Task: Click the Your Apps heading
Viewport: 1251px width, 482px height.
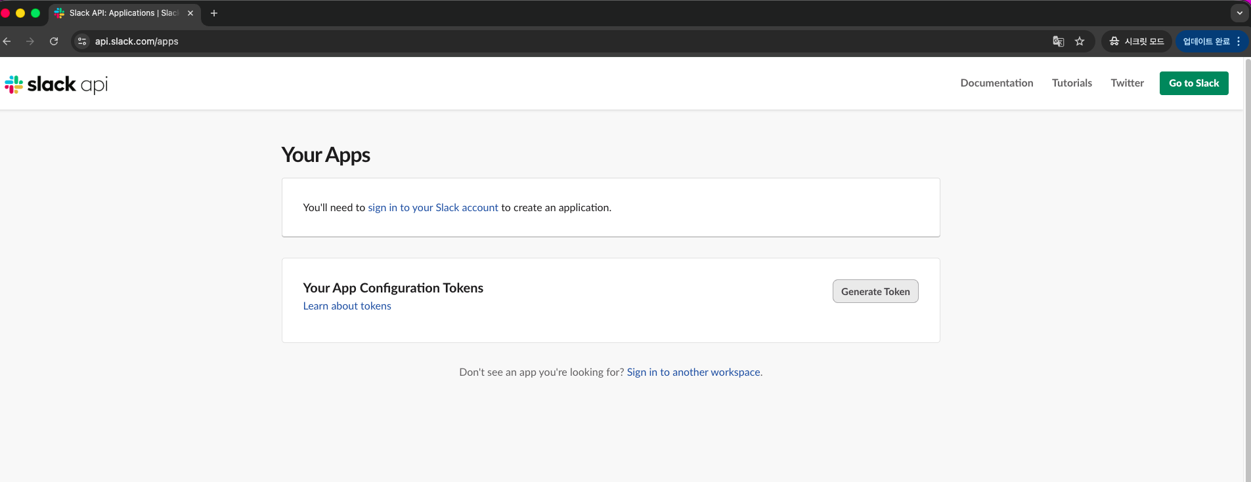Action: point(326,155)
